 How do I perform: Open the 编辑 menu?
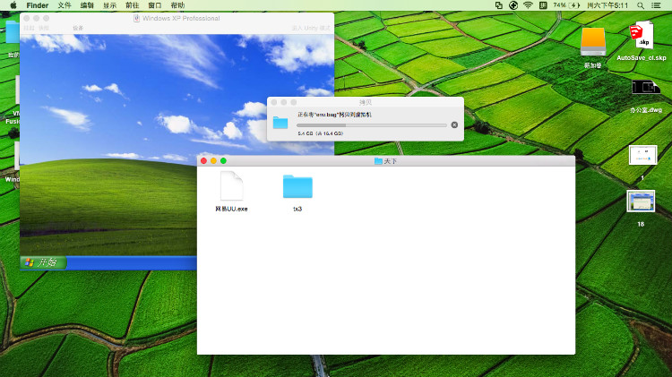[87, 5]
